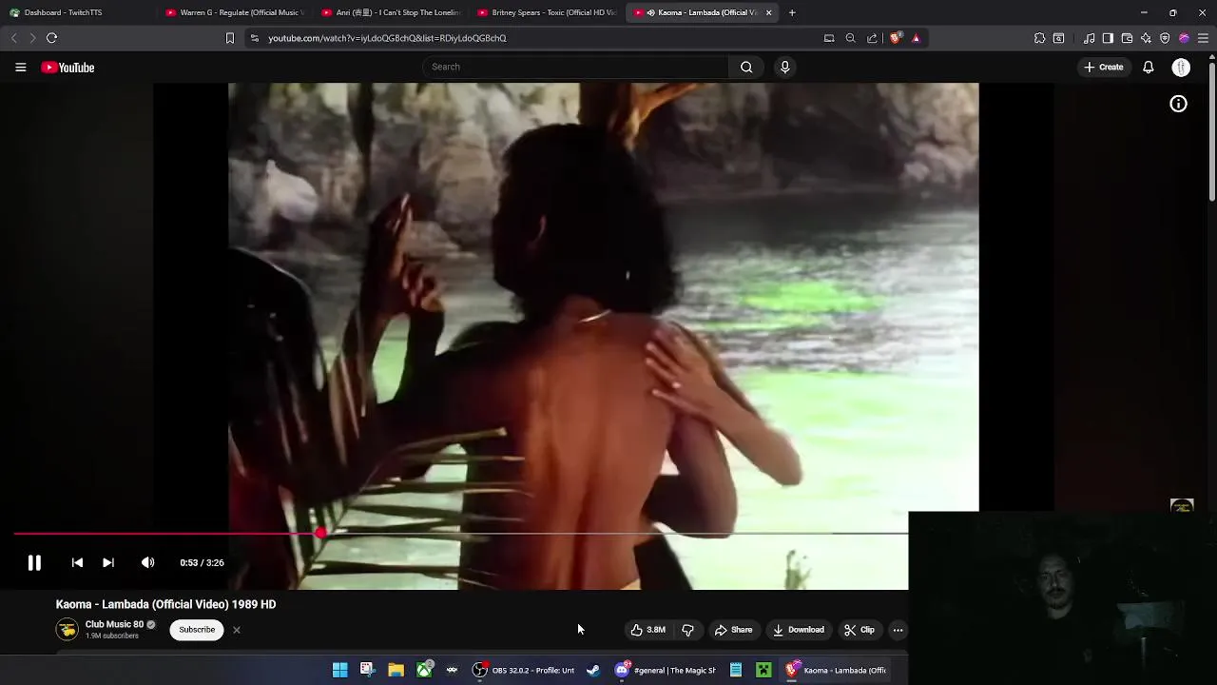The width and height of the screenshot is (1217, 685).
Task: Open browser extensions puzzle icon
Action: (x=1039, y=38)
